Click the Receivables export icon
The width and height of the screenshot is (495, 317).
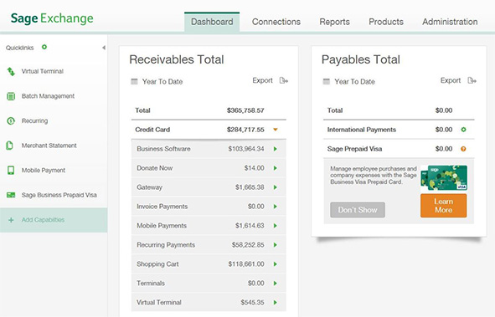coord(283,80)
